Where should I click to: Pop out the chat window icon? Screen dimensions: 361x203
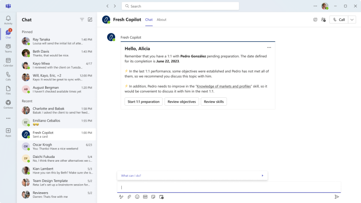[x=315, y=20]
